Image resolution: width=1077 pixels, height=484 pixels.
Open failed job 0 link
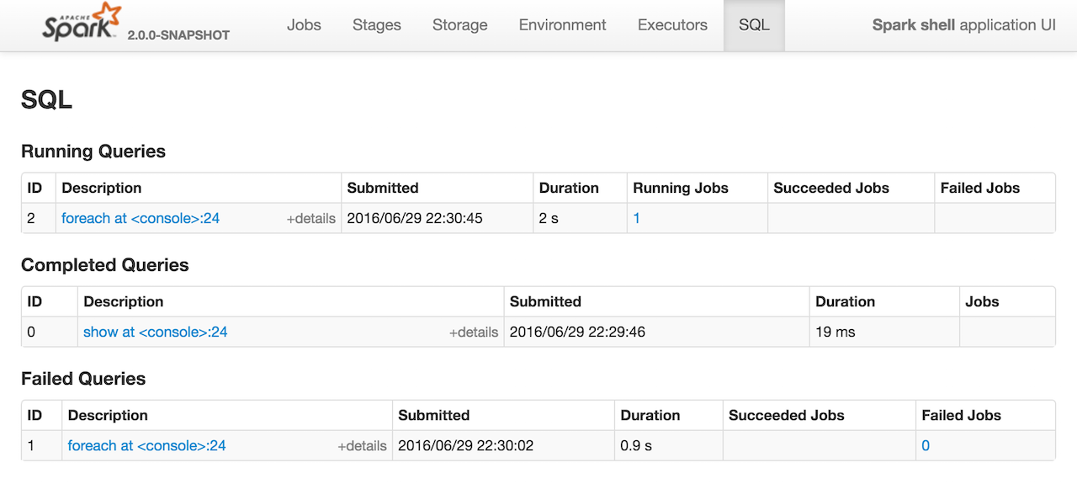click(926, 445)
